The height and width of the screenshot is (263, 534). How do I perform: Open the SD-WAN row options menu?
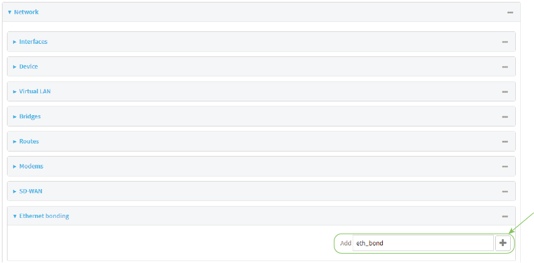point(505,192)
